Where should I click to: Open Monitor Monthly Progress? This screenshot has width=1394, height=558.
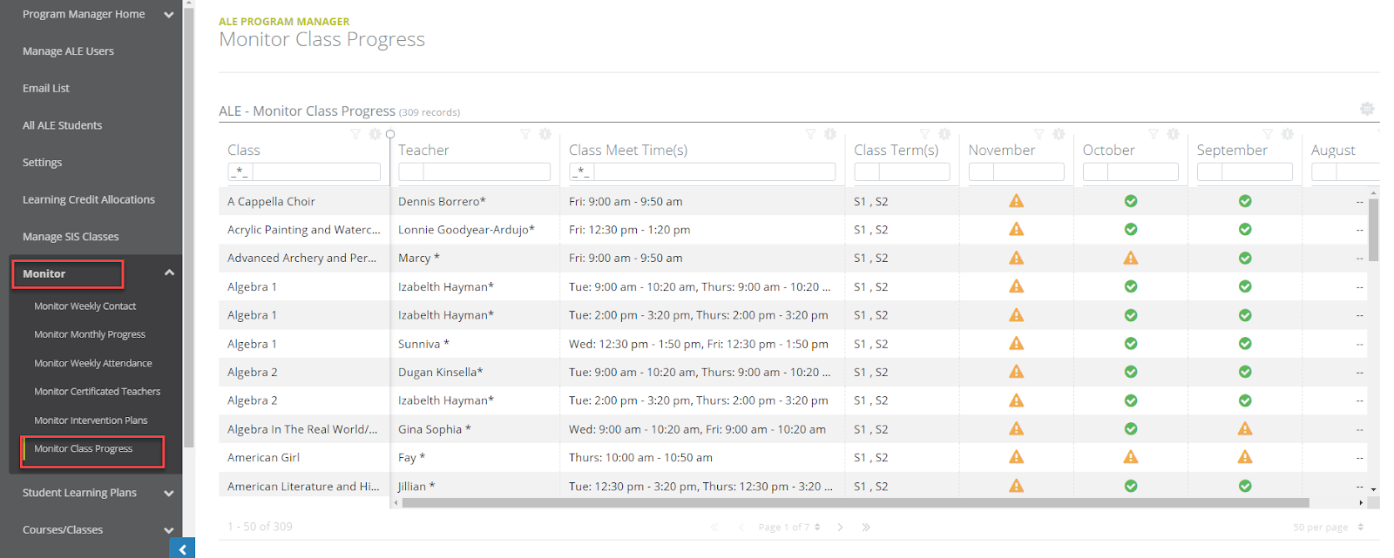pos(90,334)
